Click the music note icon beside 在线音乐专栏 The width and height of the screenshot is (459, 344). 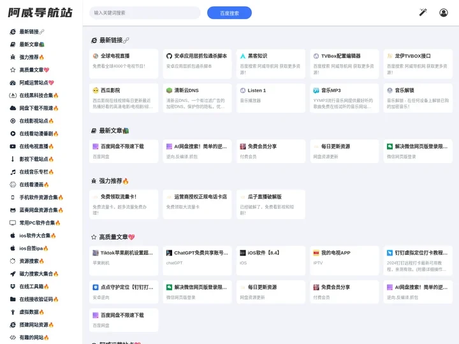[13, 172]
